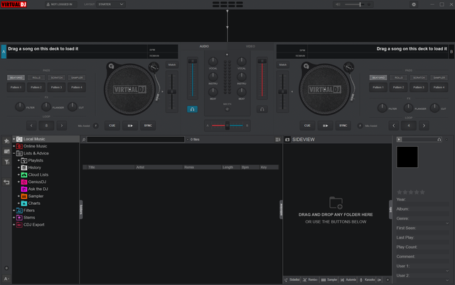Click the back arrow icon in browser sidebar
Image resolution: width=455 pixels, height=285 pixels.
(6, 182)
